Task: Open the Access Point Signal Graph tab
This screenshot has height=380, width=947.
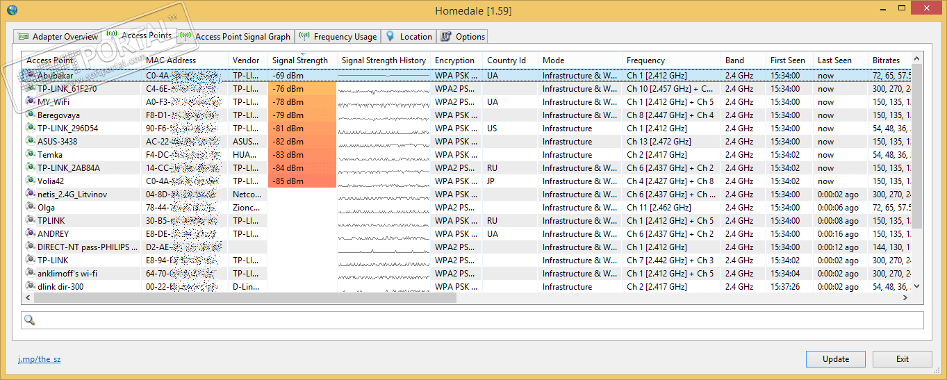Action: (236, 36)
